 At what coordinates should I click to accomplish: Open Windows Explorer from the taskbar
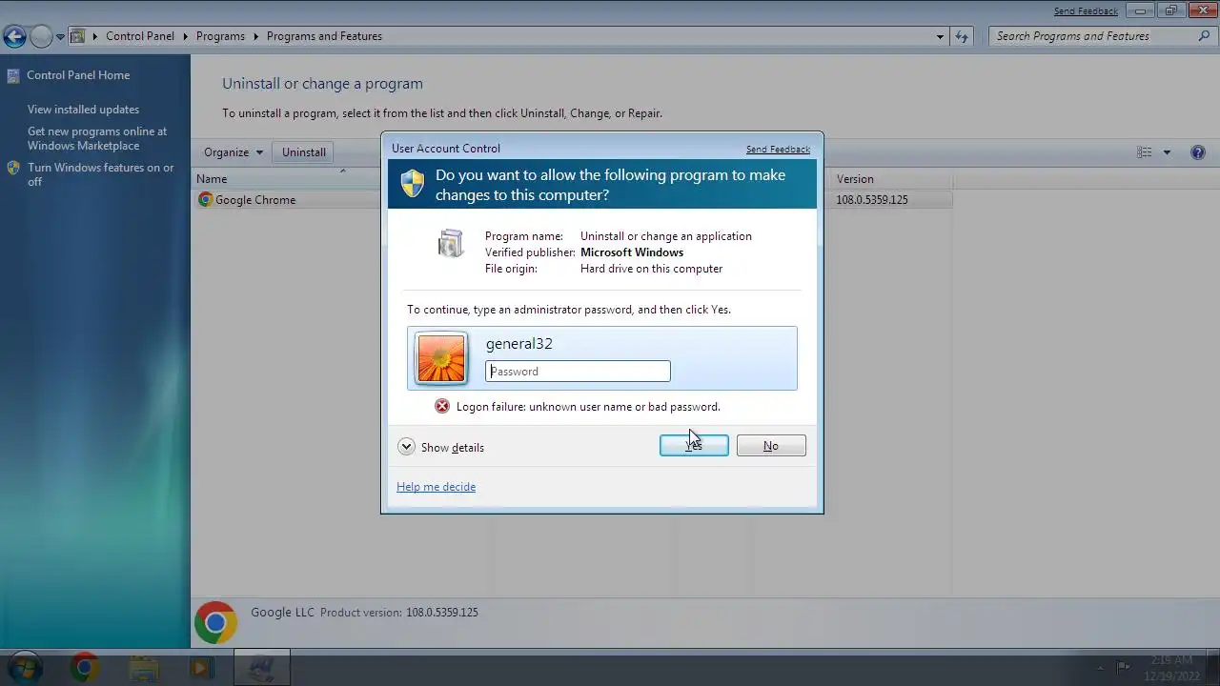pyautogui.click(x=143, y=668)
